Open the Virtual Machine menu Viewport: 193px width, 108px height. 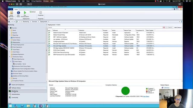[36, 1]
